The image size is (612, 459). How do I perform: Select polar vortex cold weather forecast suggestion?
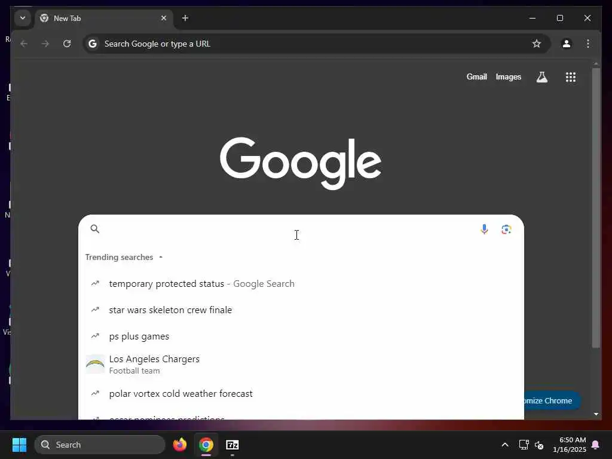click(301, 393)
